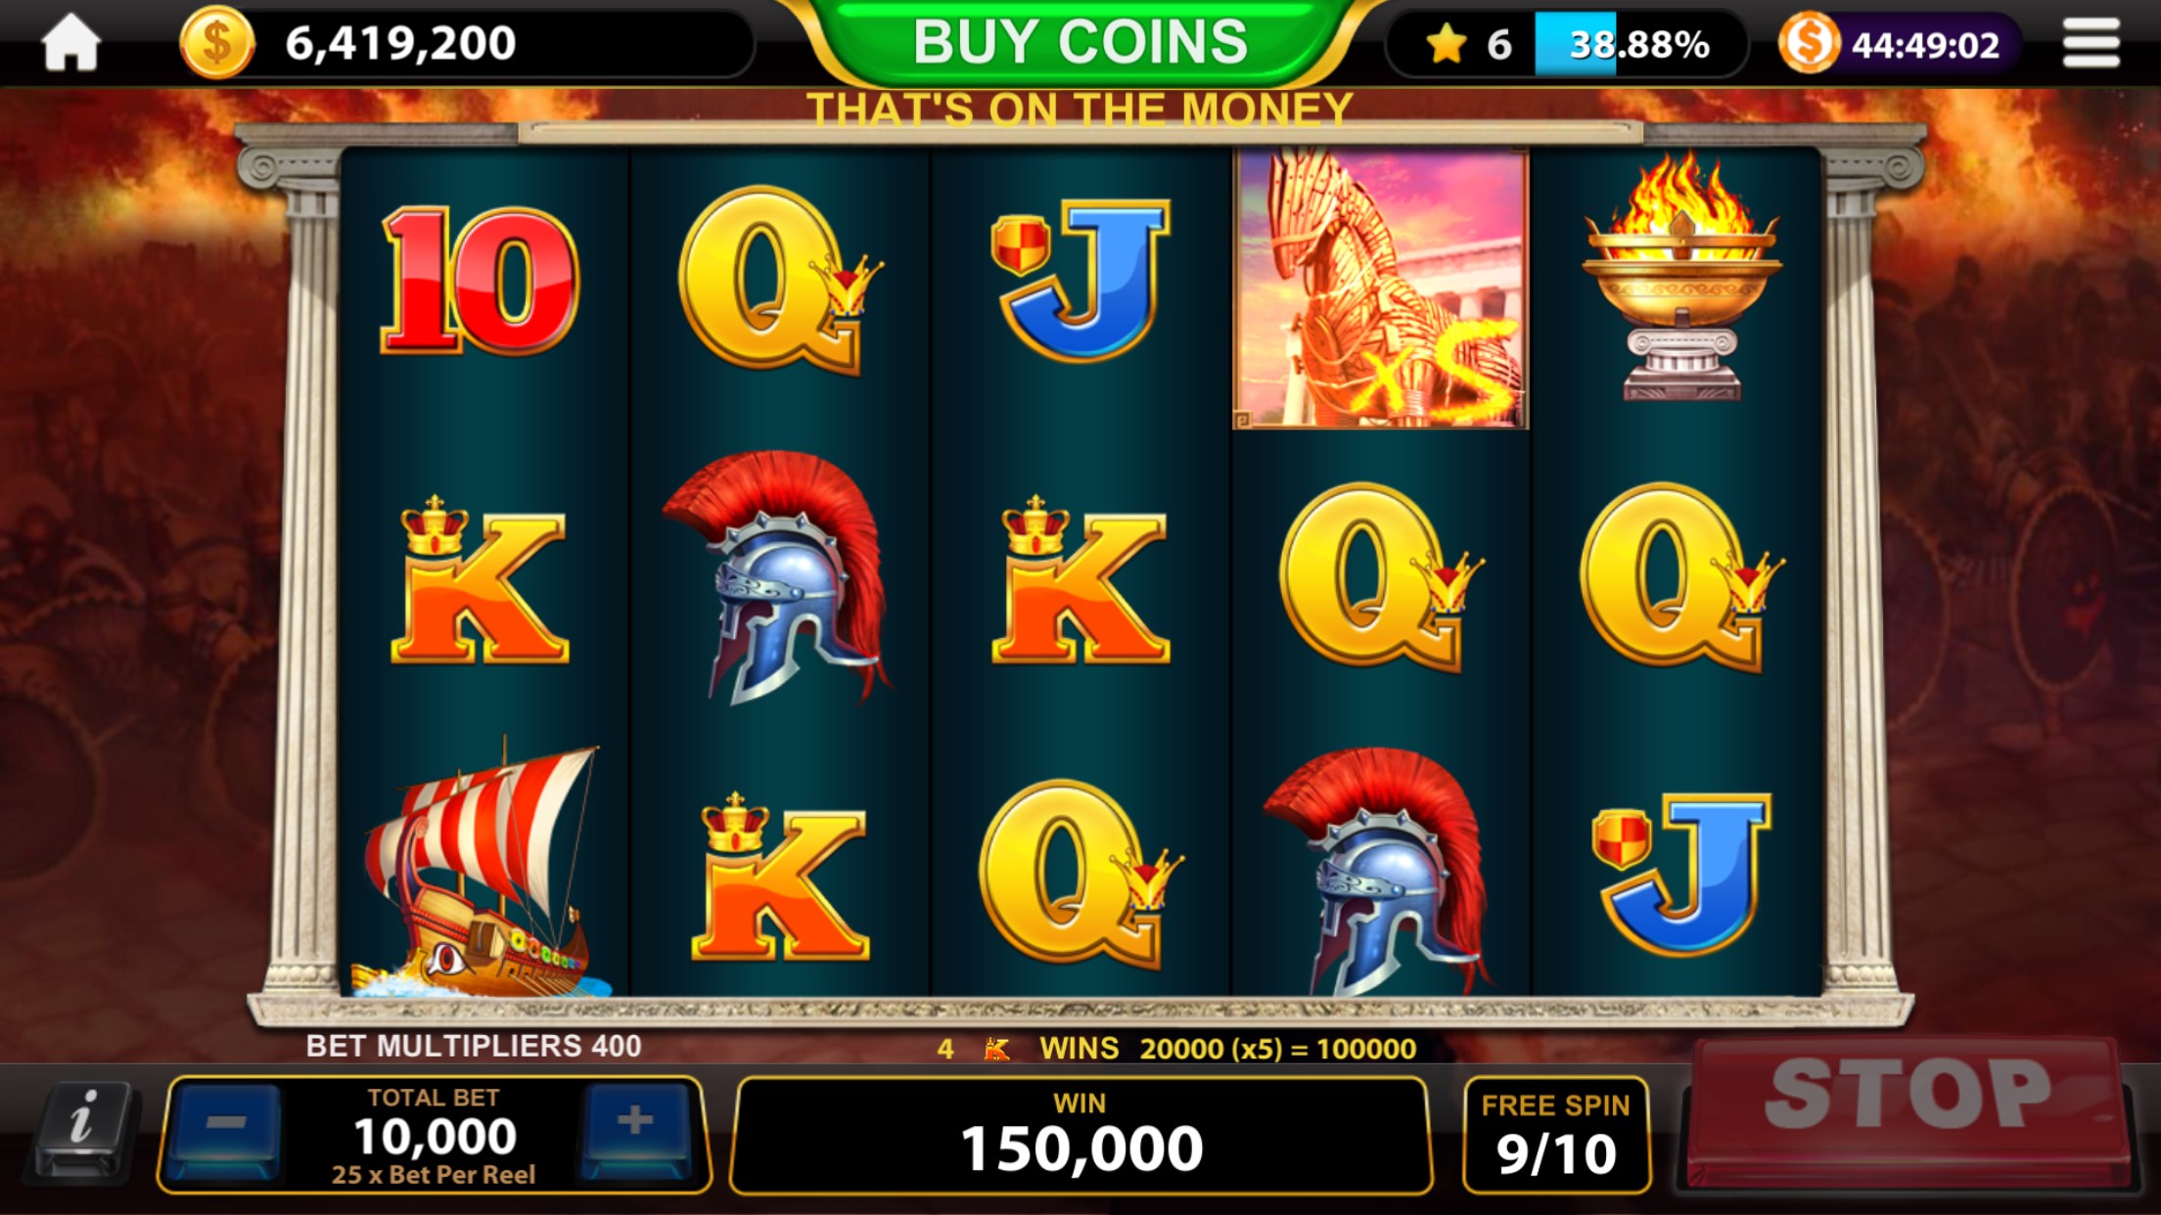Click the green BUY COINS button

click(1080, 42)
